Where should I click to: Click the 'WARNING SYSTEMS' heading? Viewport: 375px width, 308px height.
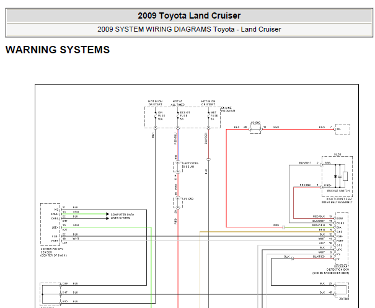pos(58,50)
